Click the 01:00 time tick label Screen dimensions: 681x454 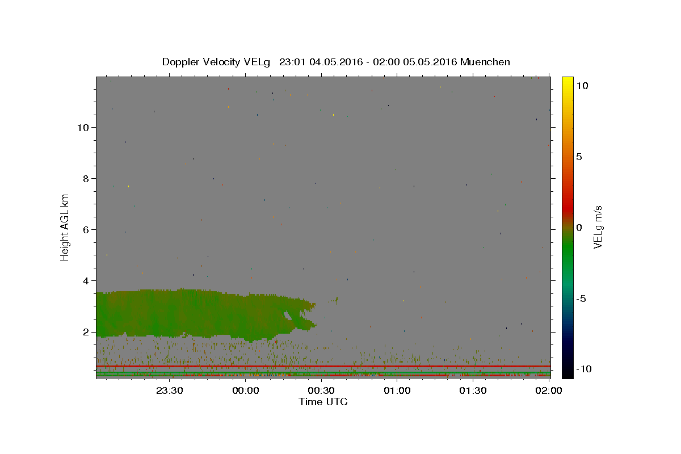pyautogui.click(x=397, y=390)
